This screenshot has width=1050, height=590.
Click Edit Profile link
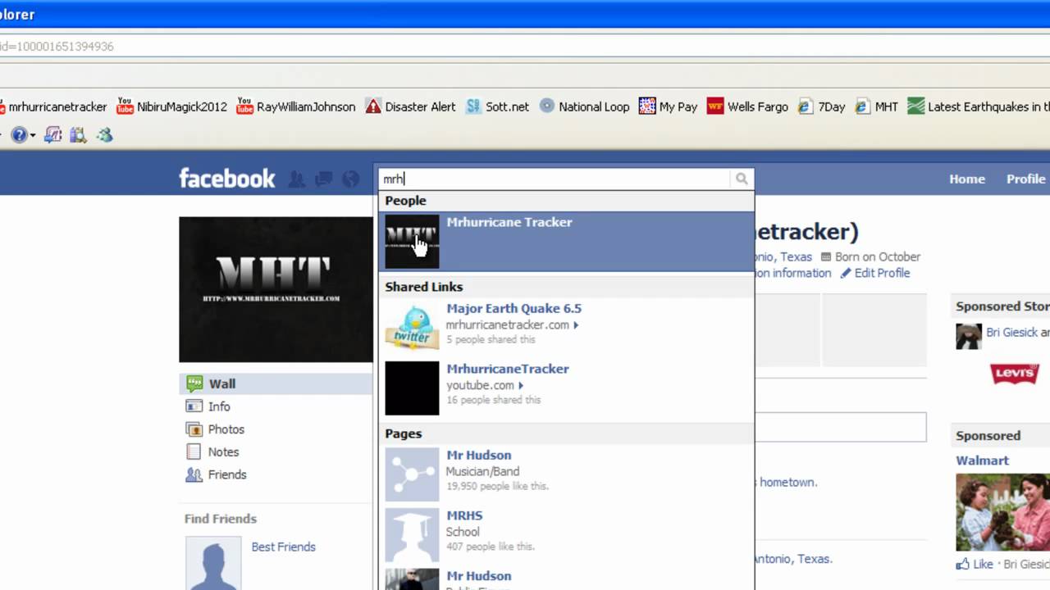coord(882,273)
